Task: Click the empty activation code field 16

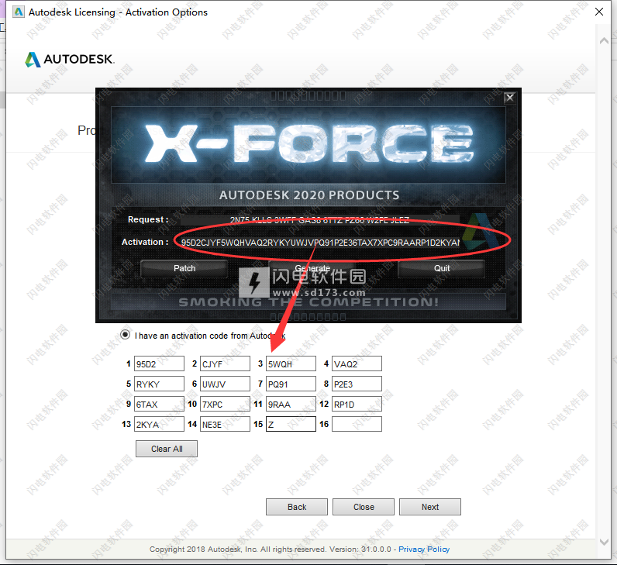Action: tap(357, 424)
